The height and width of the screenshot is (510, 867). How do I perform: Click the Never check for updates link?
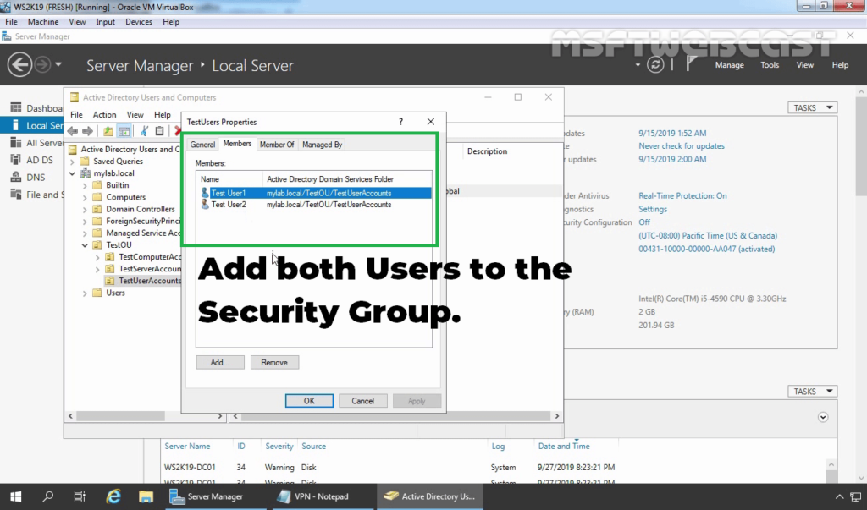coord(682,145)
